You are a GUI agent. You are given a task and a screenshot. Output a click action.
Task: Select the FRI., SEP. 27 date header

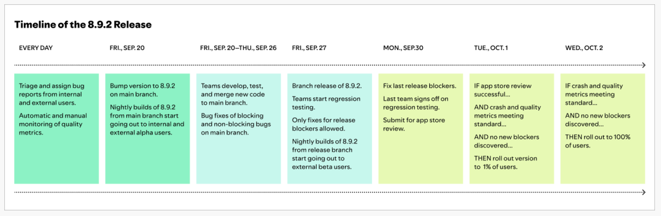click(x=309, y=48)
